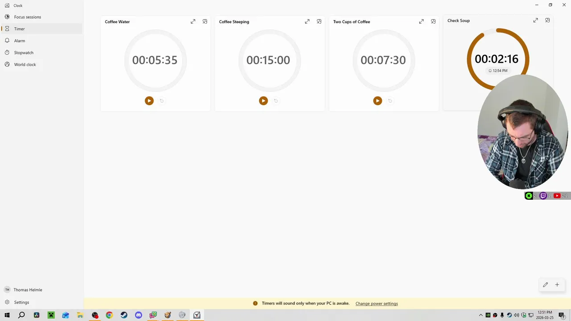Open Minecraft from the taskbar
The width and height of the screenshot is (571, 321).
[x=51, y=315]
